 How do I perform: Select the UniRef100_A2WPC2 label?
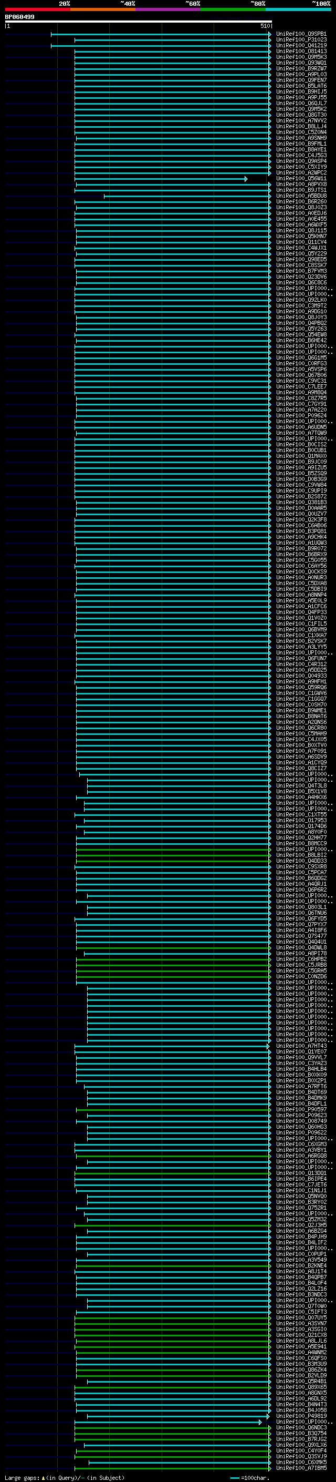[301, 172]
